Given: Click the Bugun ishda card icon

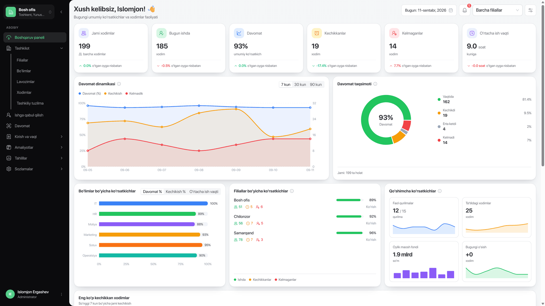Looking at the screenshot, I should coord(161,33).
